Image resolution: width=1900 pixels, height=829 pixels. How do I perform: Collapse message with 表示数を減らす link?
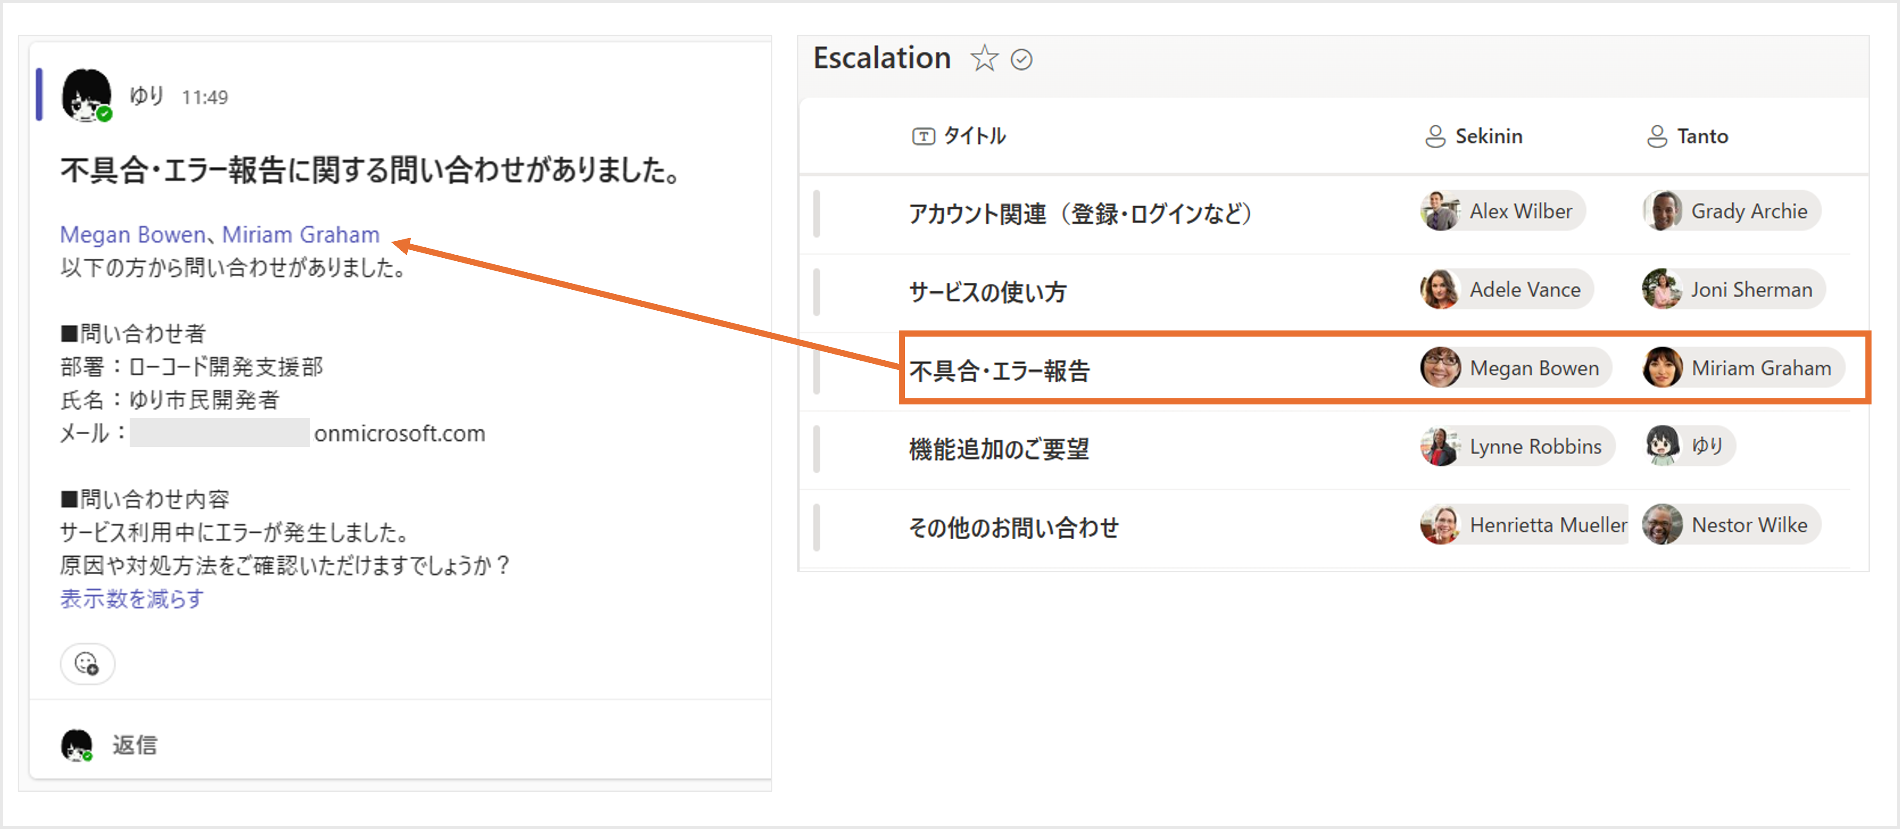(131, 598)
